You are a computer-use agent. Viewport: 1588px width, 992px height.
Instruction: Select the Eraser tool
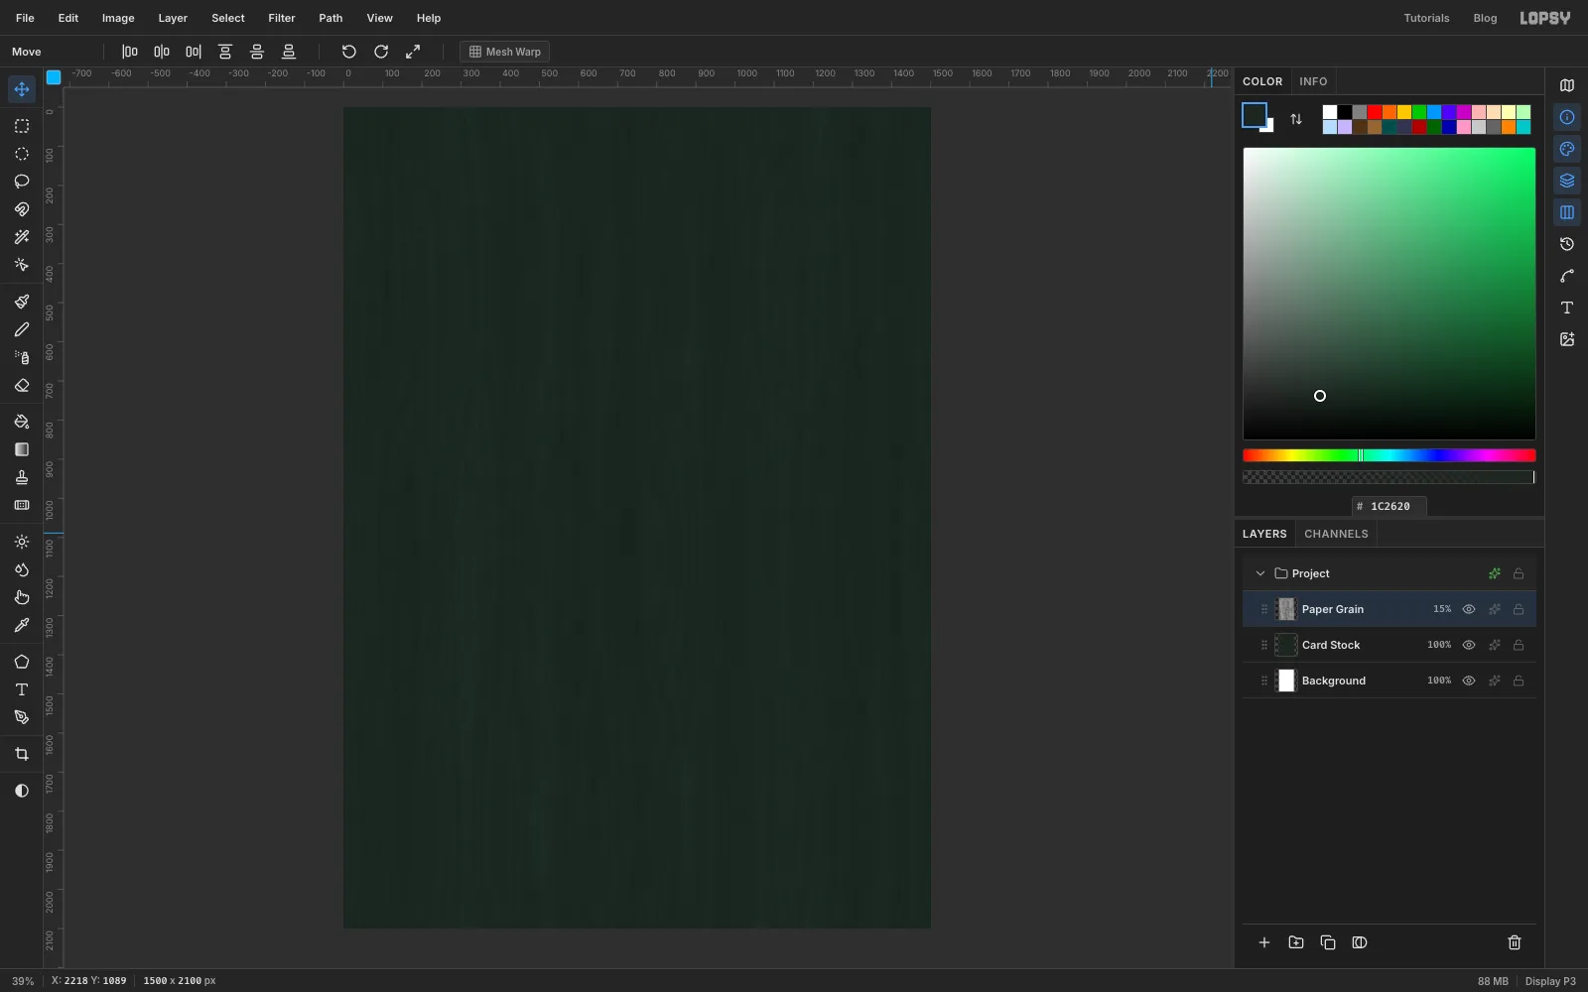(x=22, y=385)
